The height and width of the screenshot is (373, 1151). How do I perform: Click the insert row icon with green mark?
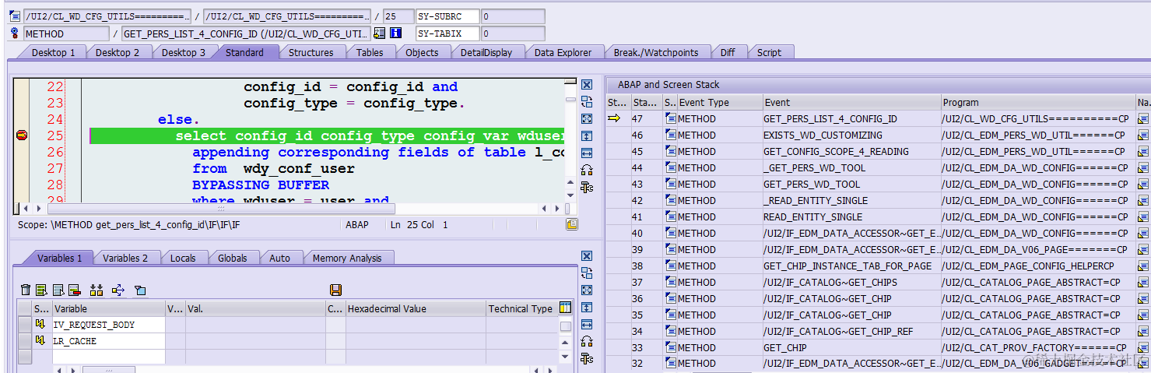tap(42, 290)
